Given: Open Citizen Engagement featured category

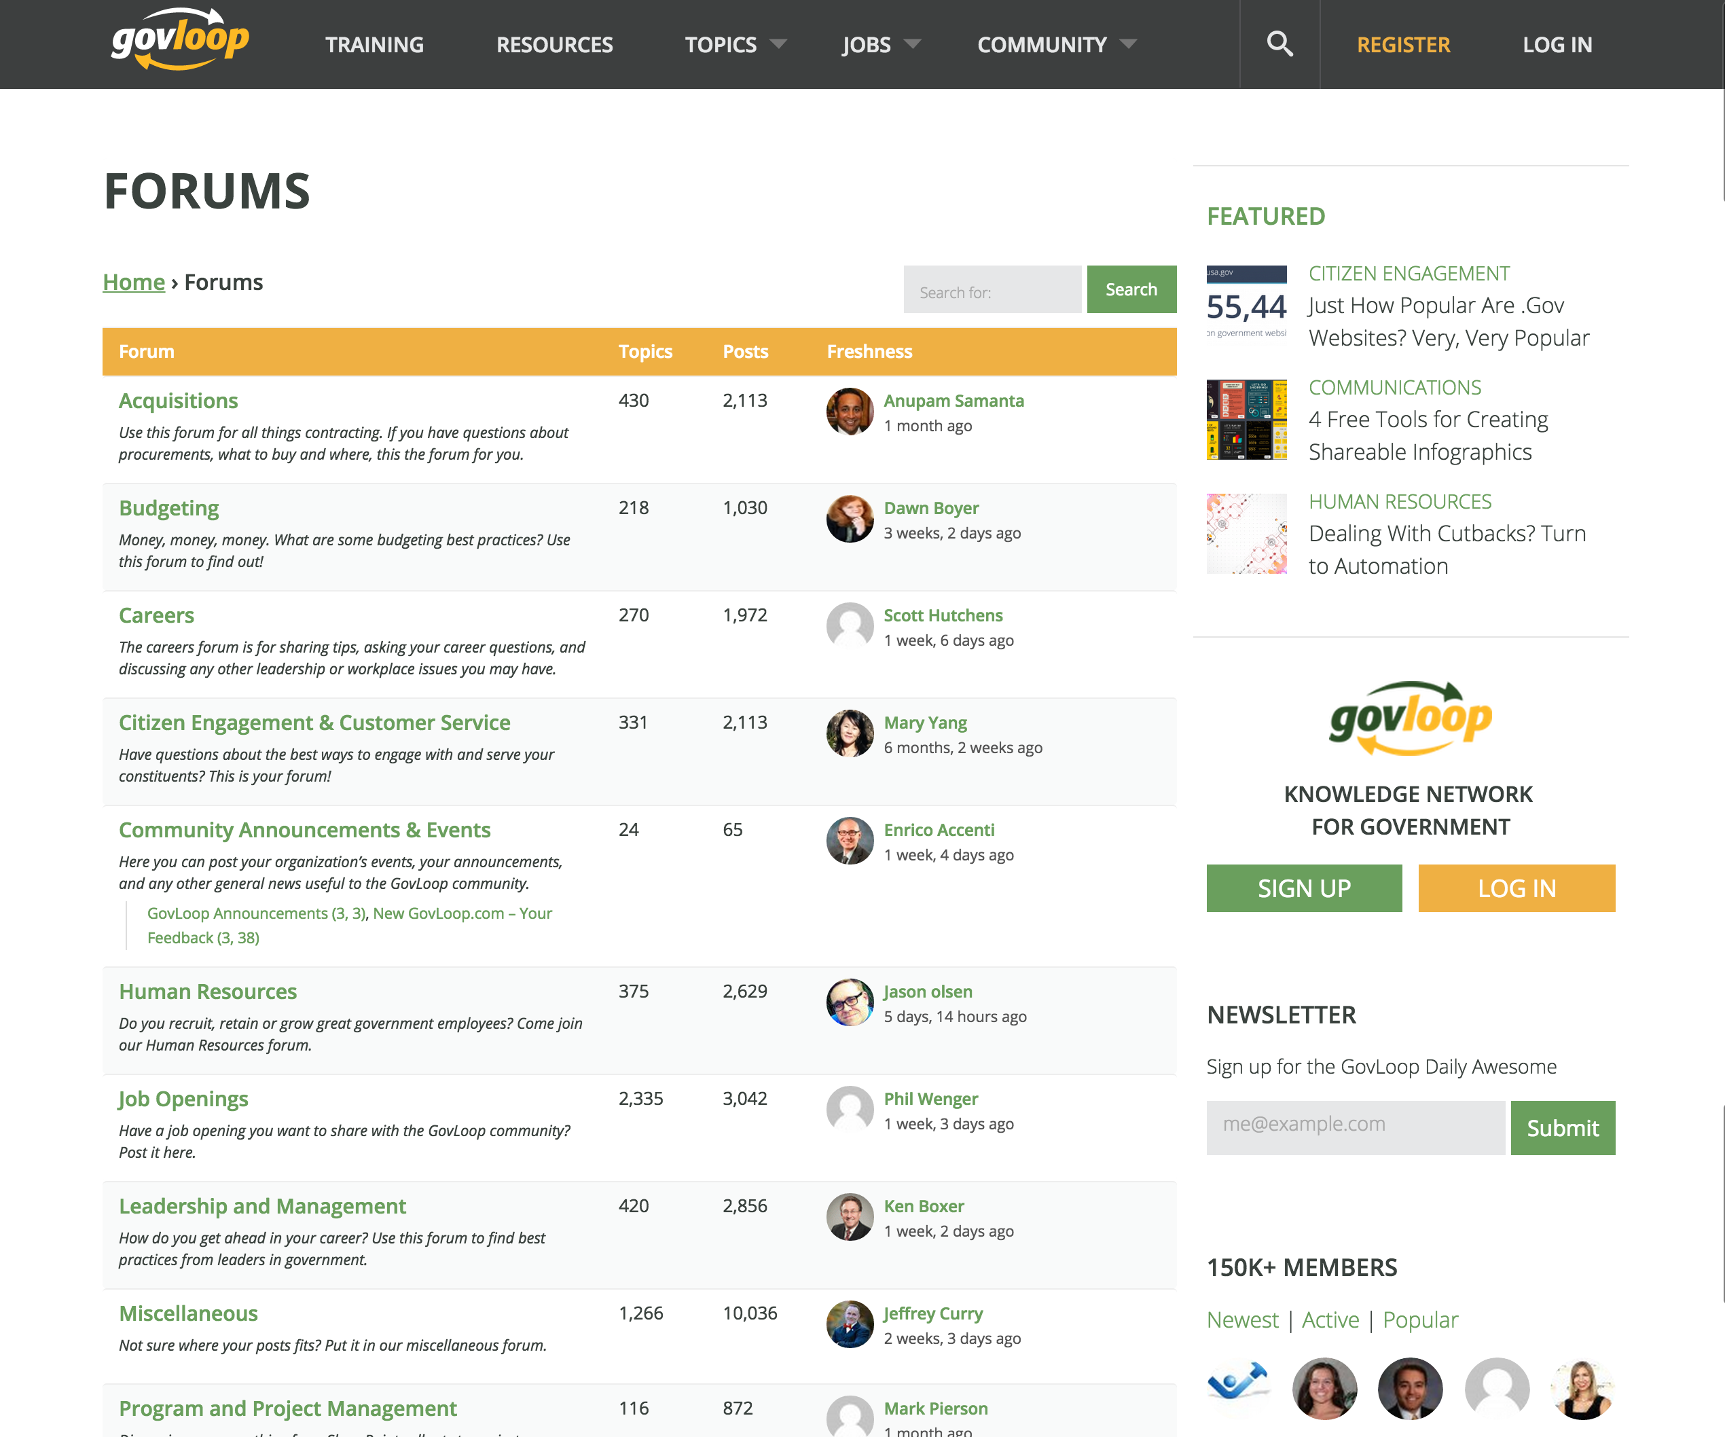Looking at the screenshot, I should point(1409,274).
